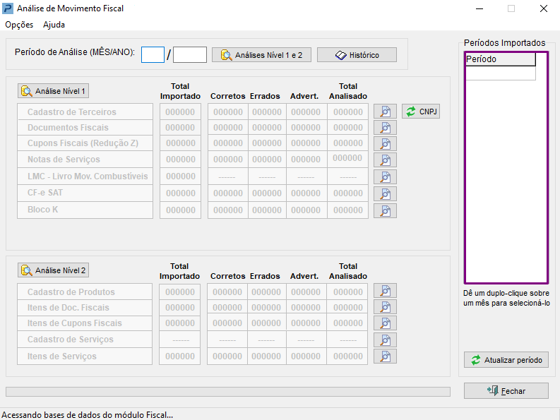Image resolution: width=560 pixels, height=420 pixels.
Task: Click magnifier icon beside Bloco K row
Action: pyautogui.click(x=385, y=210)
